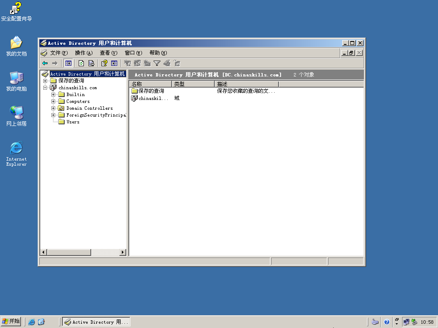The image size is (438, 328).
Task: Click the grayed Create New User icon
Action: tap(127, 63)
